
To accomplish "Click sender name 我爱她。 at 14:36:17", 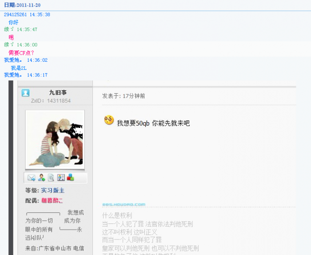I will [13, 75].
